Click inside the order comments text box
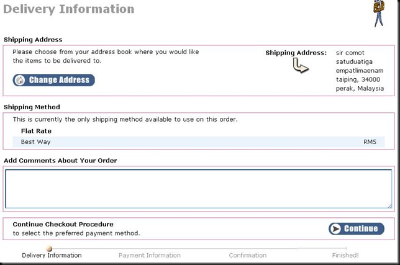Image resolution: width=400 pixels, height=265 pixels. [199, 189]
